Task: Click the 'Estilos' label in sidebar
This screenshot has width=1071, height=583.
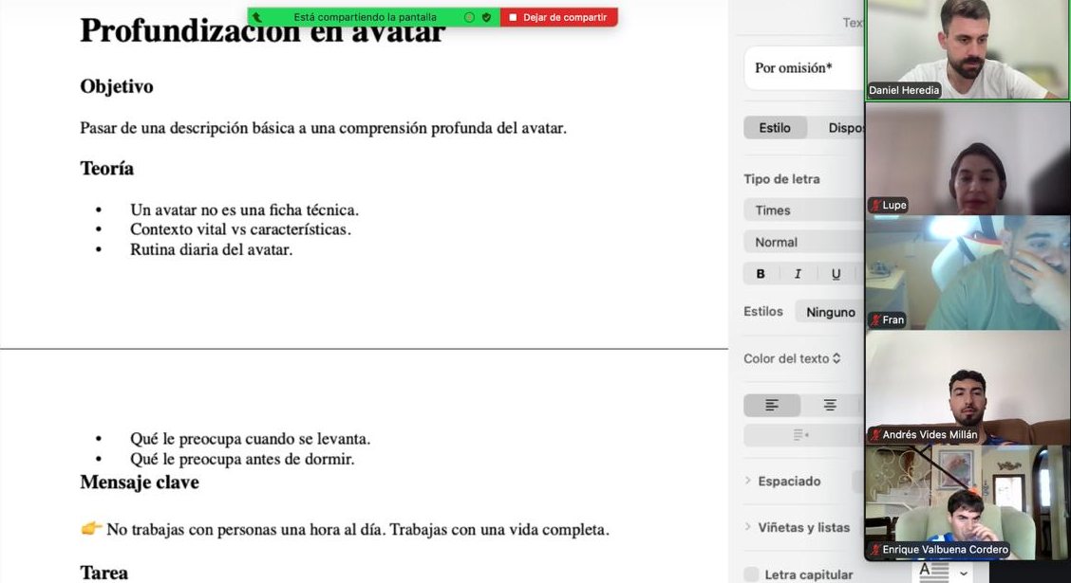Action: click(x=763, y=311)
